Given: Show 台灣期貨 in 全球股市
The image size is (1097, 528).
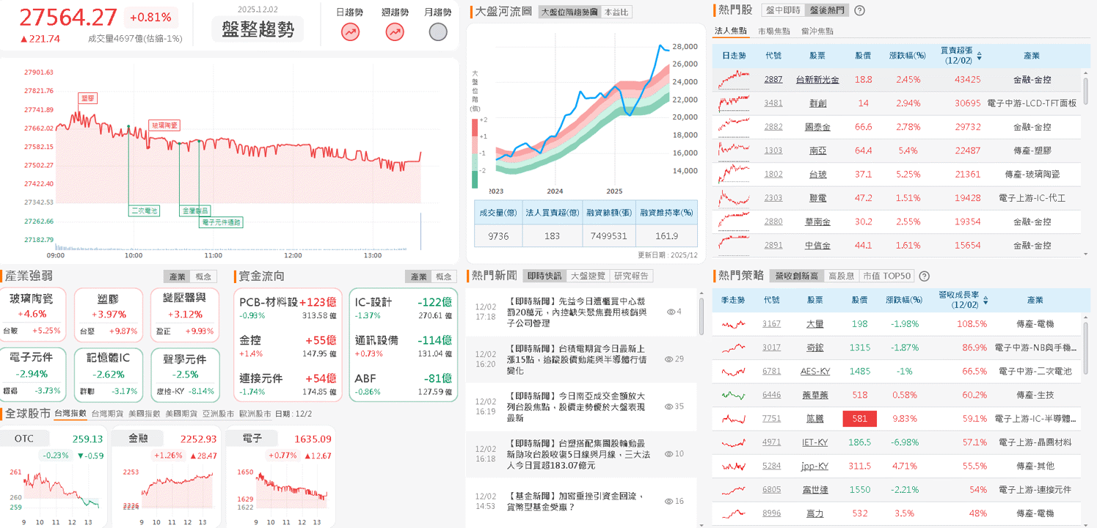Looking at the screenshot, I should coord(107,414).
